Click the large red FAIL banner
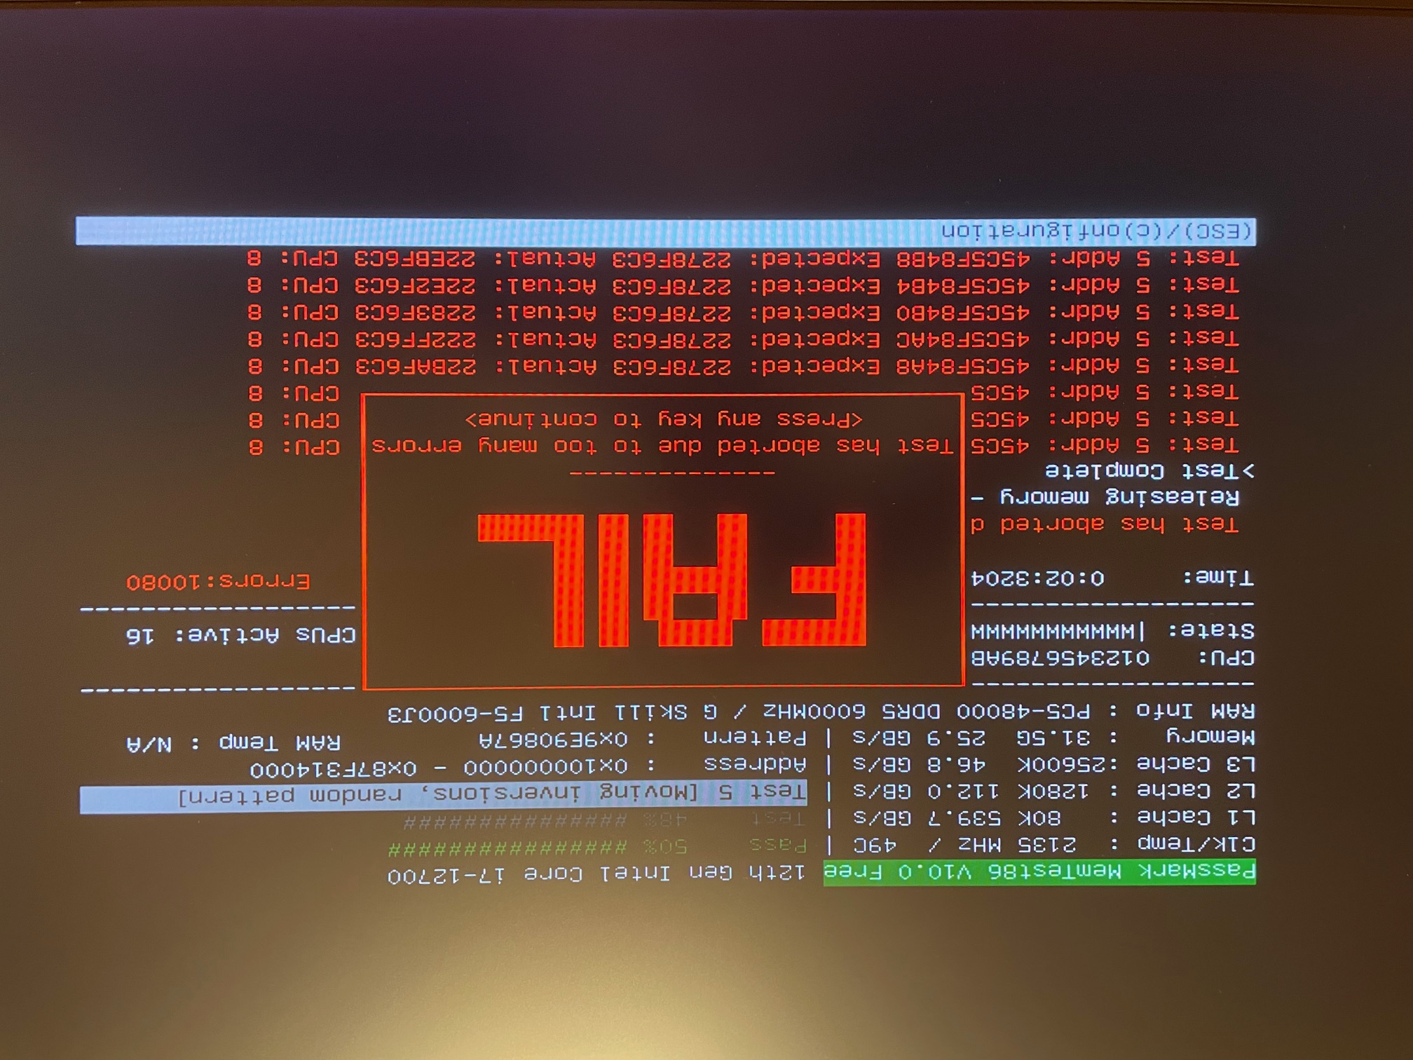1413x1060 pixels. coord(671,579)
